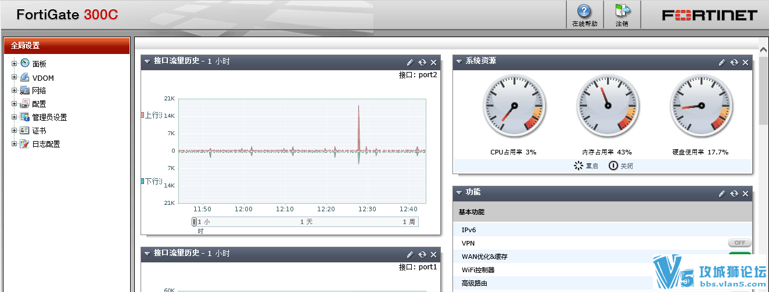This screenshot has height=292, width=769.
Task: Click the Fortinet logo
Action: 710,15
